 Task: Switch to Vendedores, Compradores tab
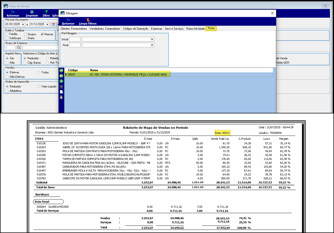[x=105, y=28]
